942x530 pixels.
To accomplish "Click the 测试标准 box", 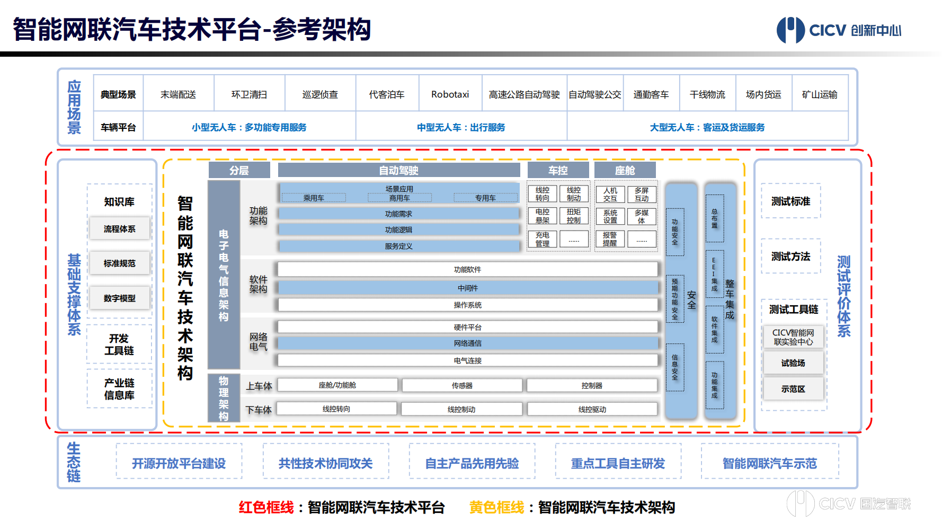I will (791, 201).
